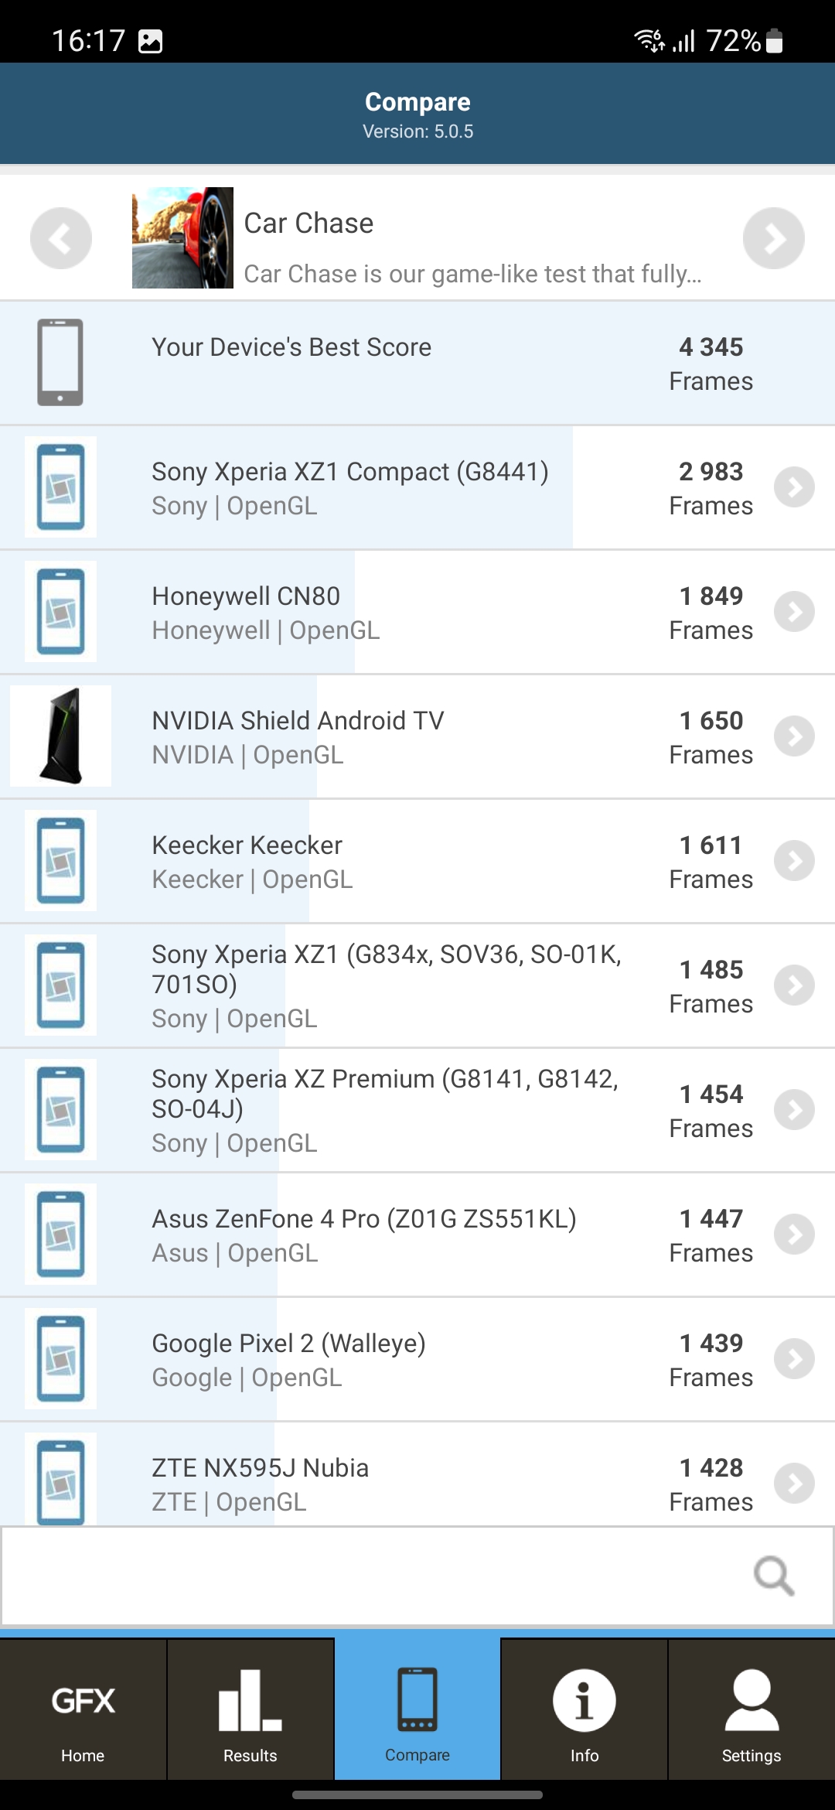Click the search input field
The height and width of the screenshot is (1810, 835).
click(x=371, y=1576)
